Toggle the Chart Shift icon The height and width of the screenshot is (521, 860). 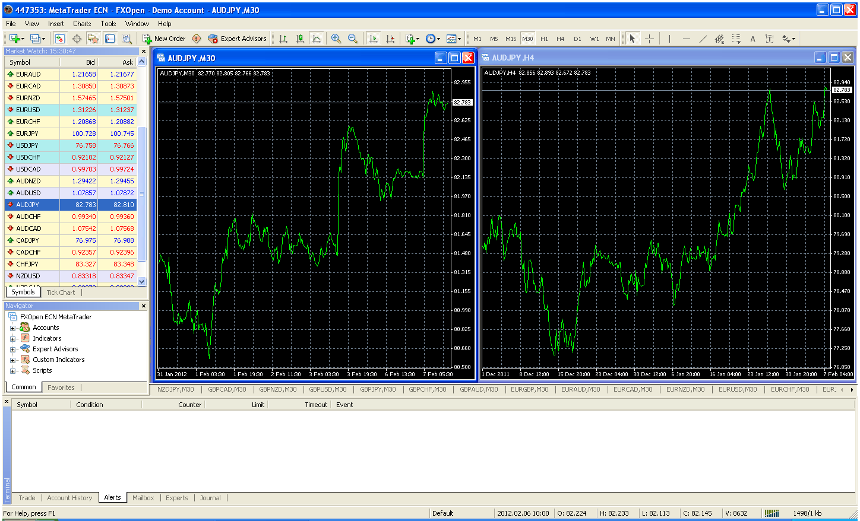(390, 39)
